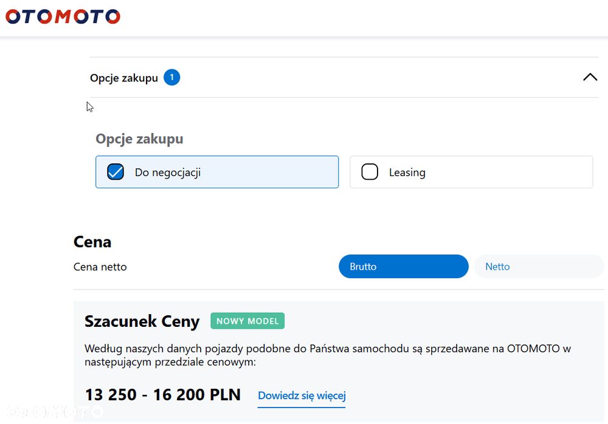Click the Opcje zakupu accordion header title
Image resolution: width=608 pixels, height=424 pixels.
(124, 78)
